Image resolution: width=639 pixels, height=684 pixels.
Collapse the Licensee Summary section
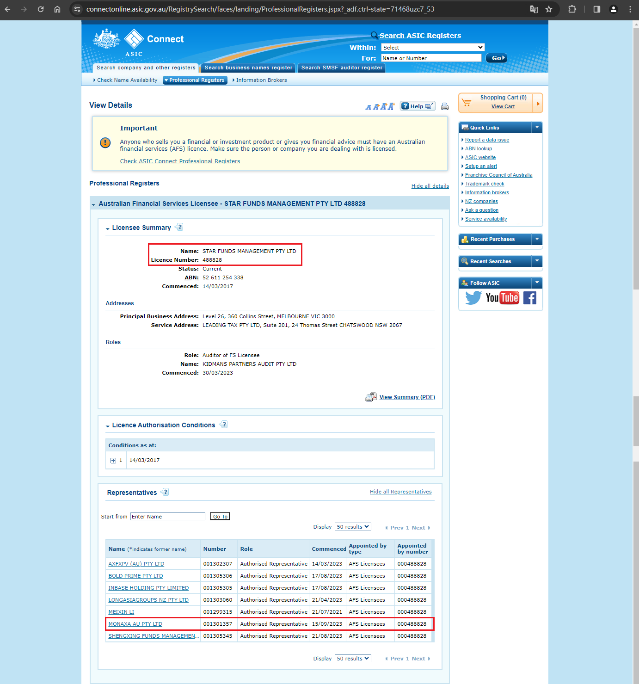point(108,228)
